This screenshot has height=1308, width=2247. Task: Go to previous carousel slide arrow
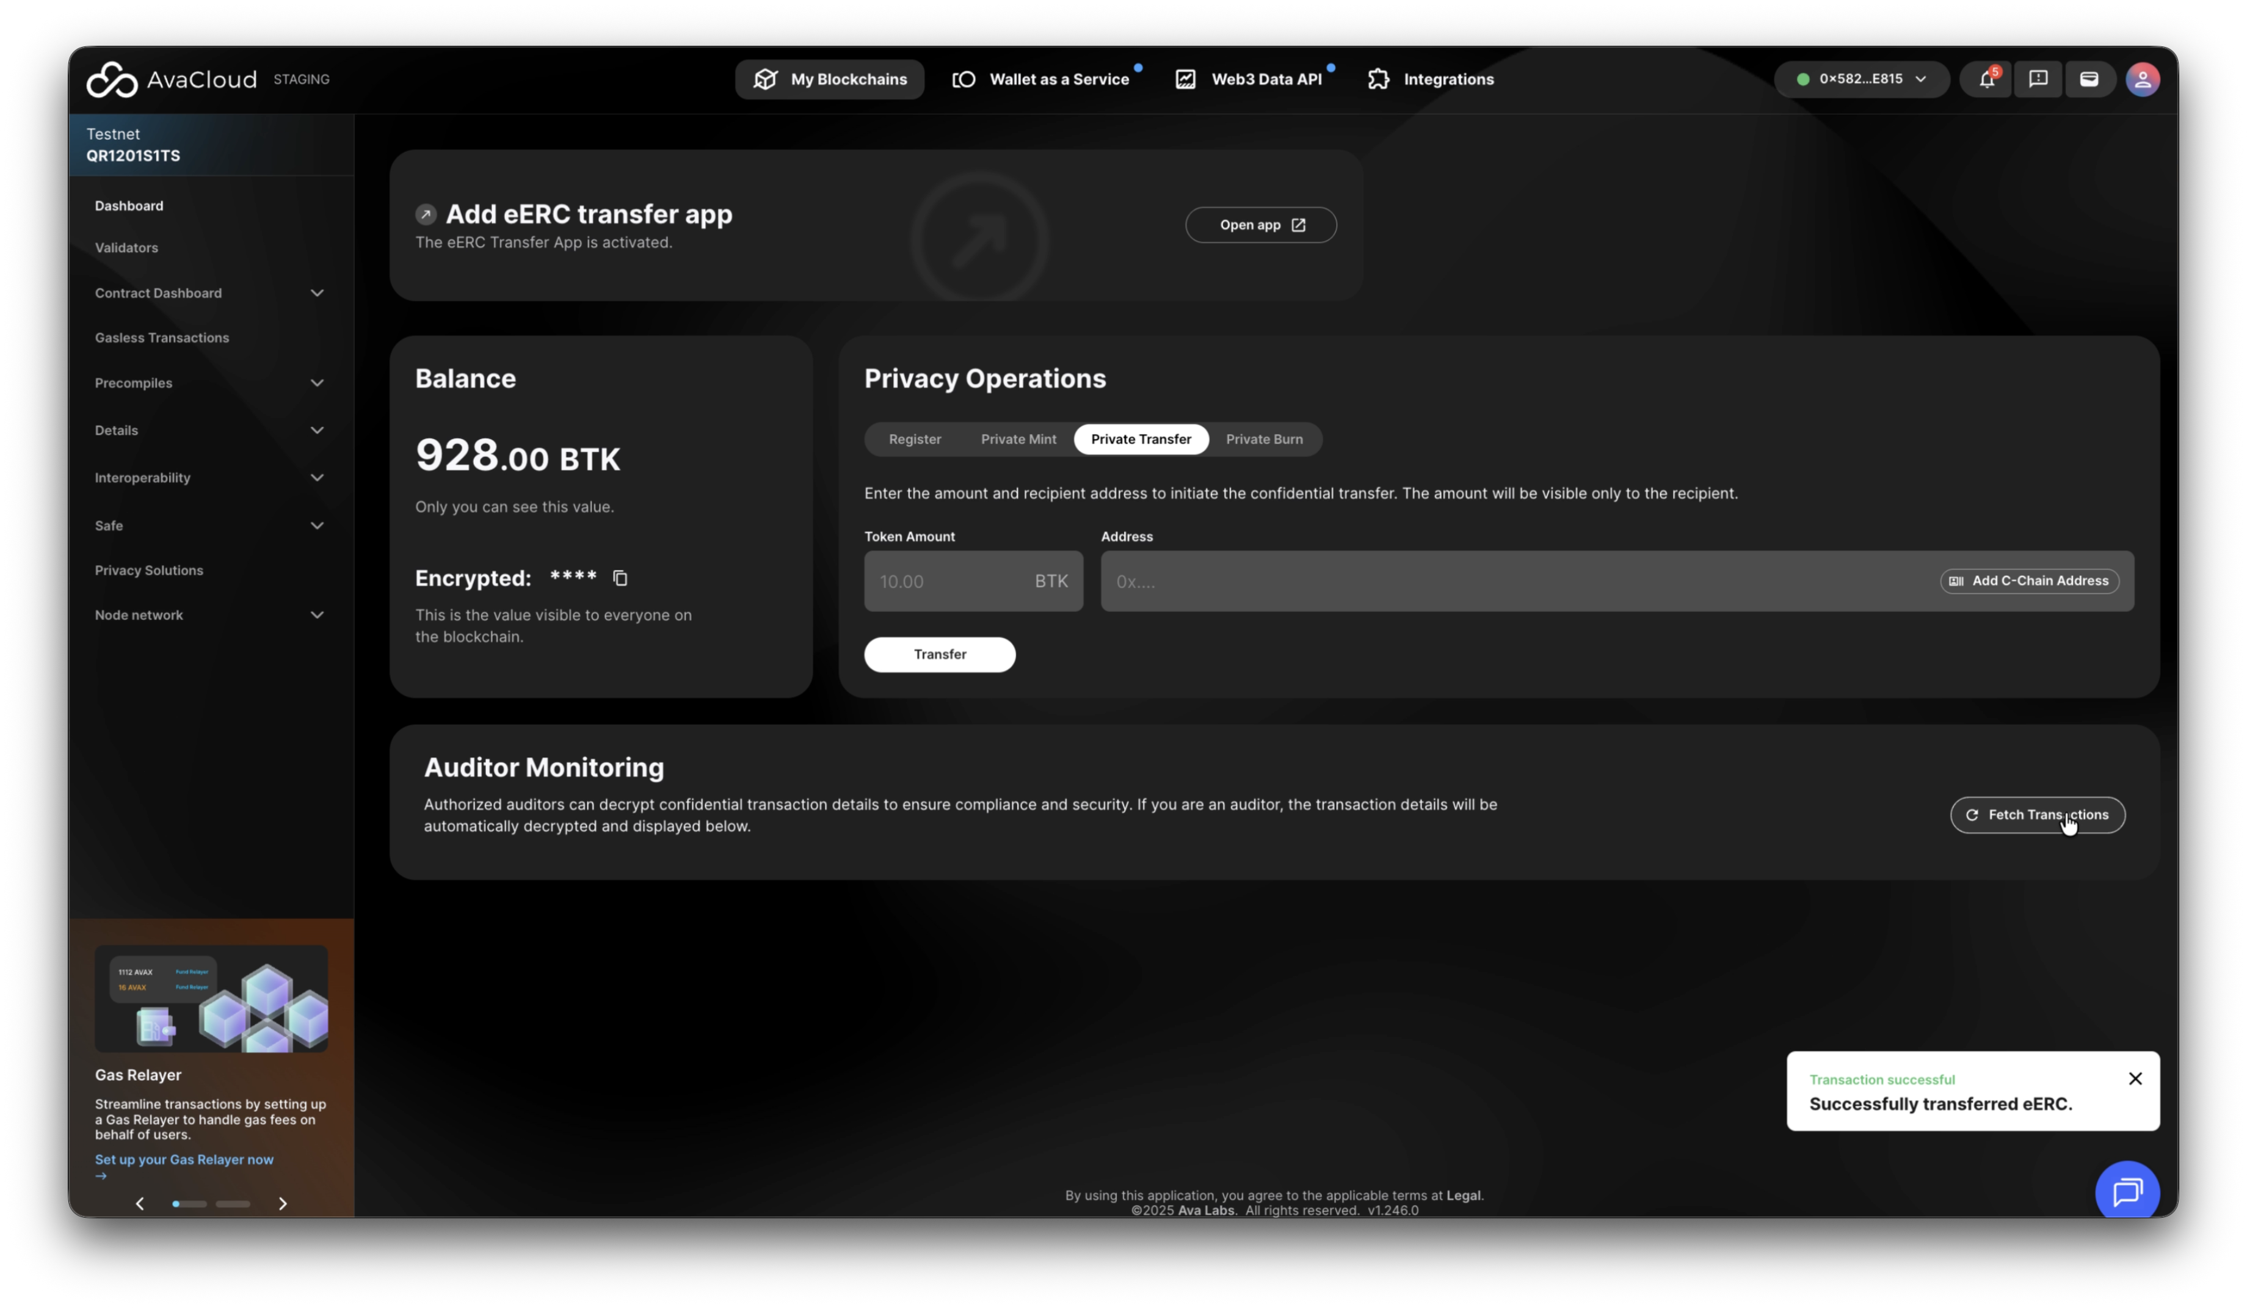pos(140,1204)
